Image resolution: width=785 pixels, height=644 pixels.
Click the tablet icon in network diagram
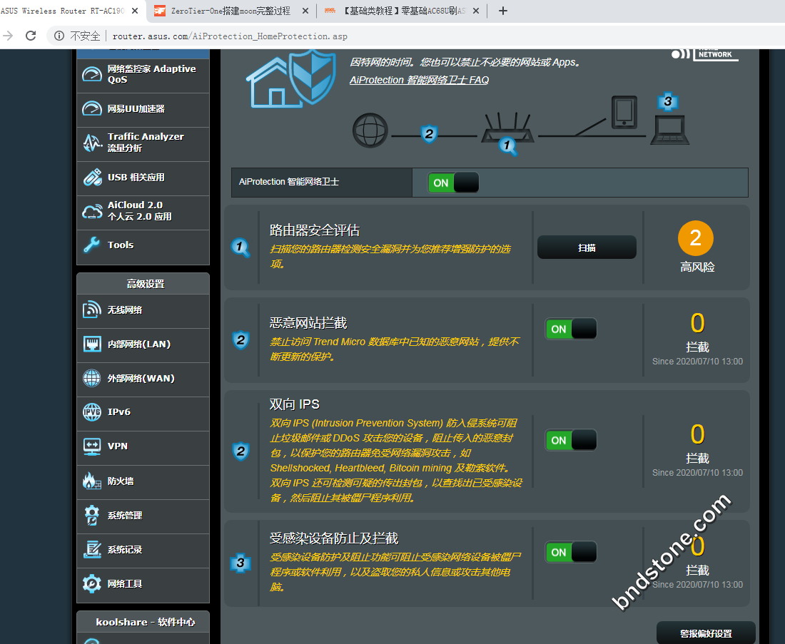(624, 112)
